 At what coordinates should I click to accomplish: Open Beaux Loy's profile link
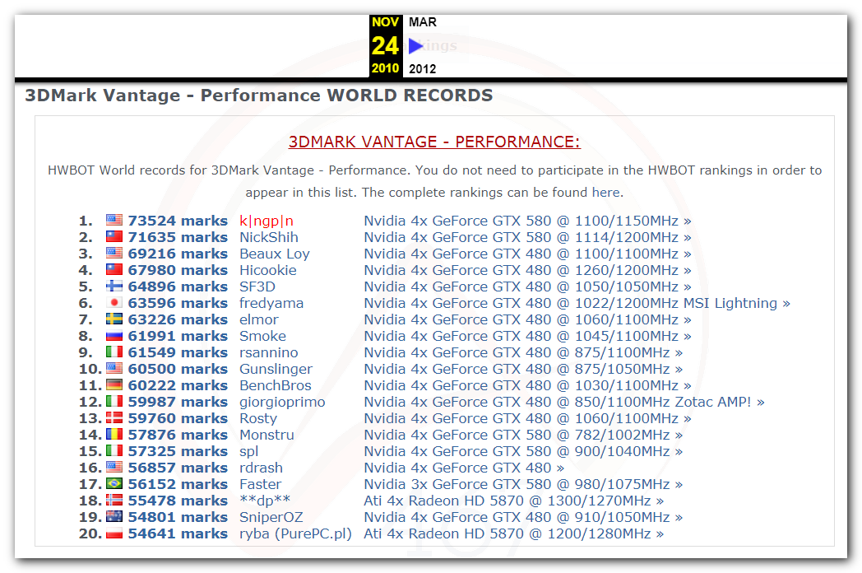[275, 254]
